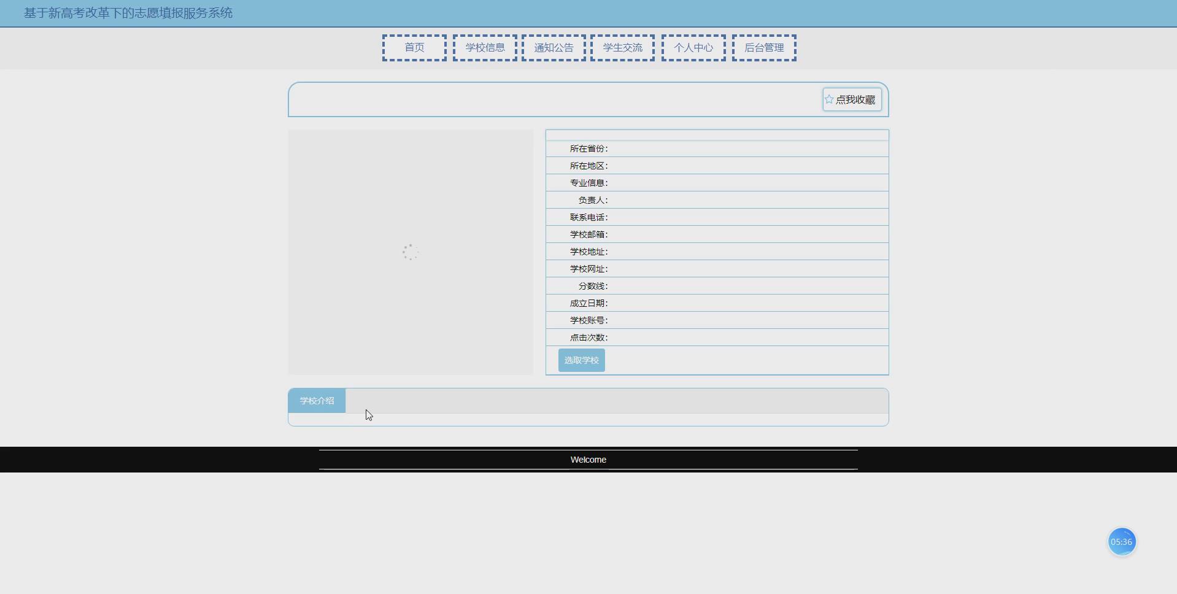1177x594 pixels.
Task: Open the 首页 navigation item
Action: click(x=414, y=48)
